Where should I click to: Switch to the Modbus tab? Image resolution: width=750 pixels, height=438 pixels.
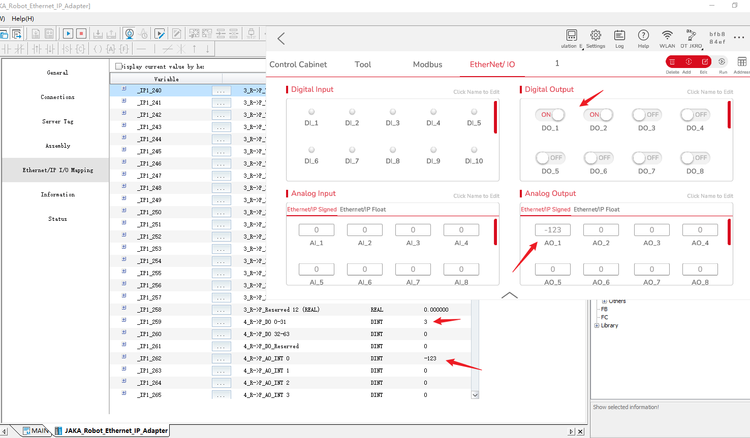pos(427,64)
